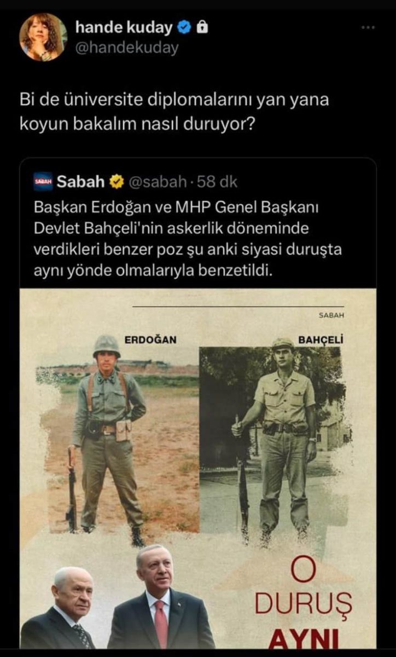The height and width of the screenshot is (657, 396).
Task: Open the three-dot more options menu
Action: pos(368,27)
